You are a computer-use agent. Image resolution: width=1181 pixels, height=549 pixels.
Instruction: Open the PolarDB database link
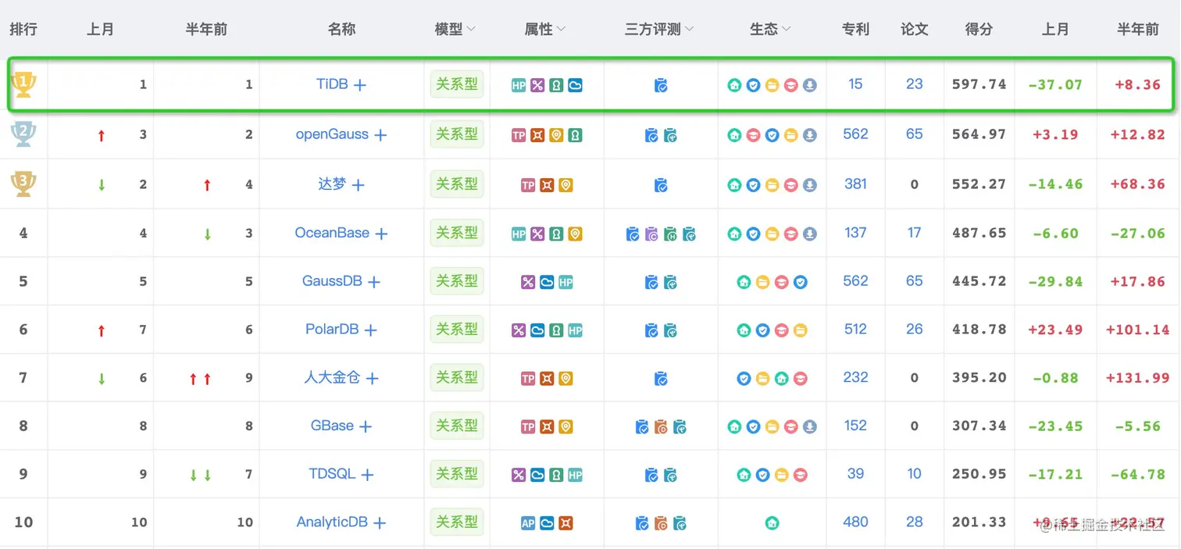coord(332,330)
